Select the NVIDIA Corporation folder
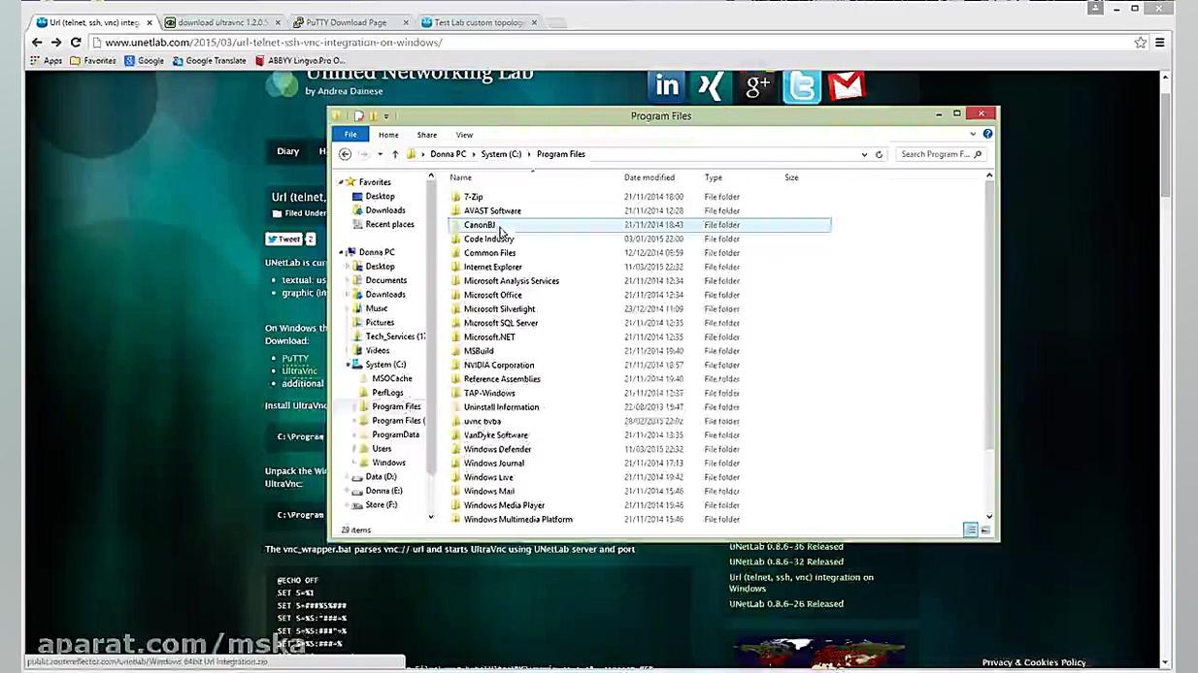Image resolution: width=1198 pixels, height=673 pixels. [498, 366]
